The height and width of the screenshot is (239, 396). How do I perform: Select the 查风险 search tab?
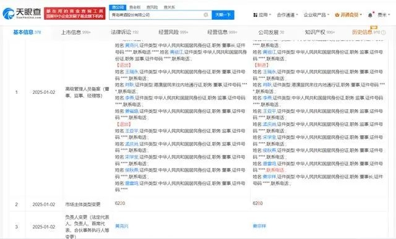[152, 7]
